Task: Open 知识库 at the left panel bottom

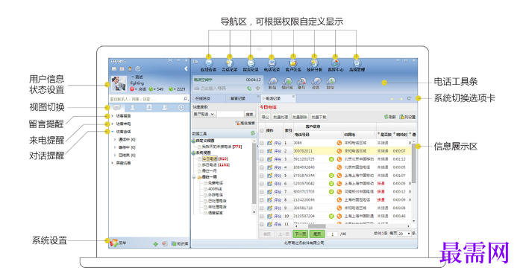Action: pos(180,244)
